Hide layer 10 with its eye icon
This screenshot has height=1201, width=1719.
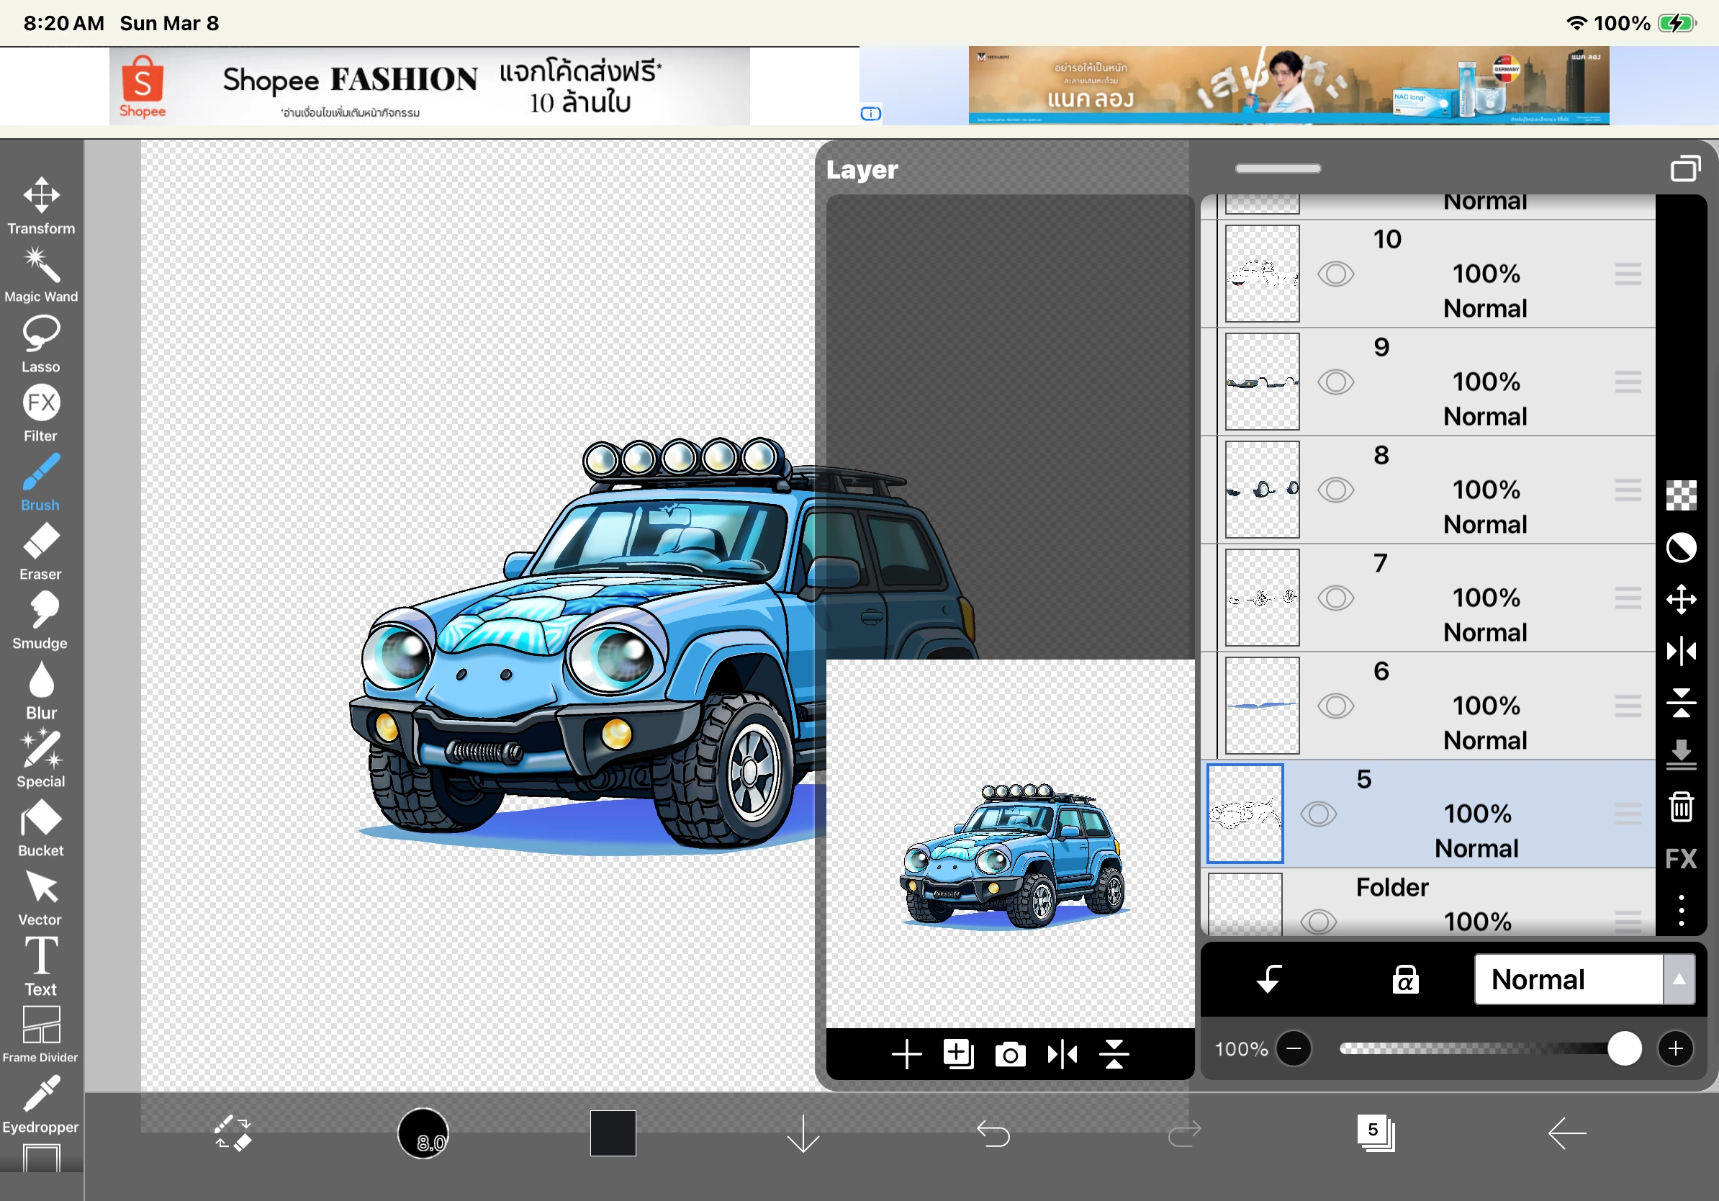pos(1335,274)
